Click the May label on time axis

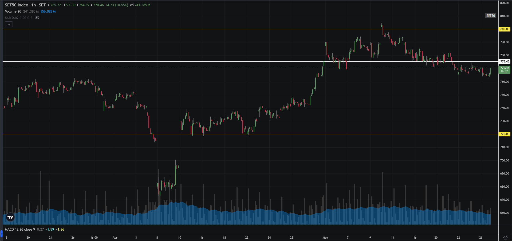tap(325, 238)
